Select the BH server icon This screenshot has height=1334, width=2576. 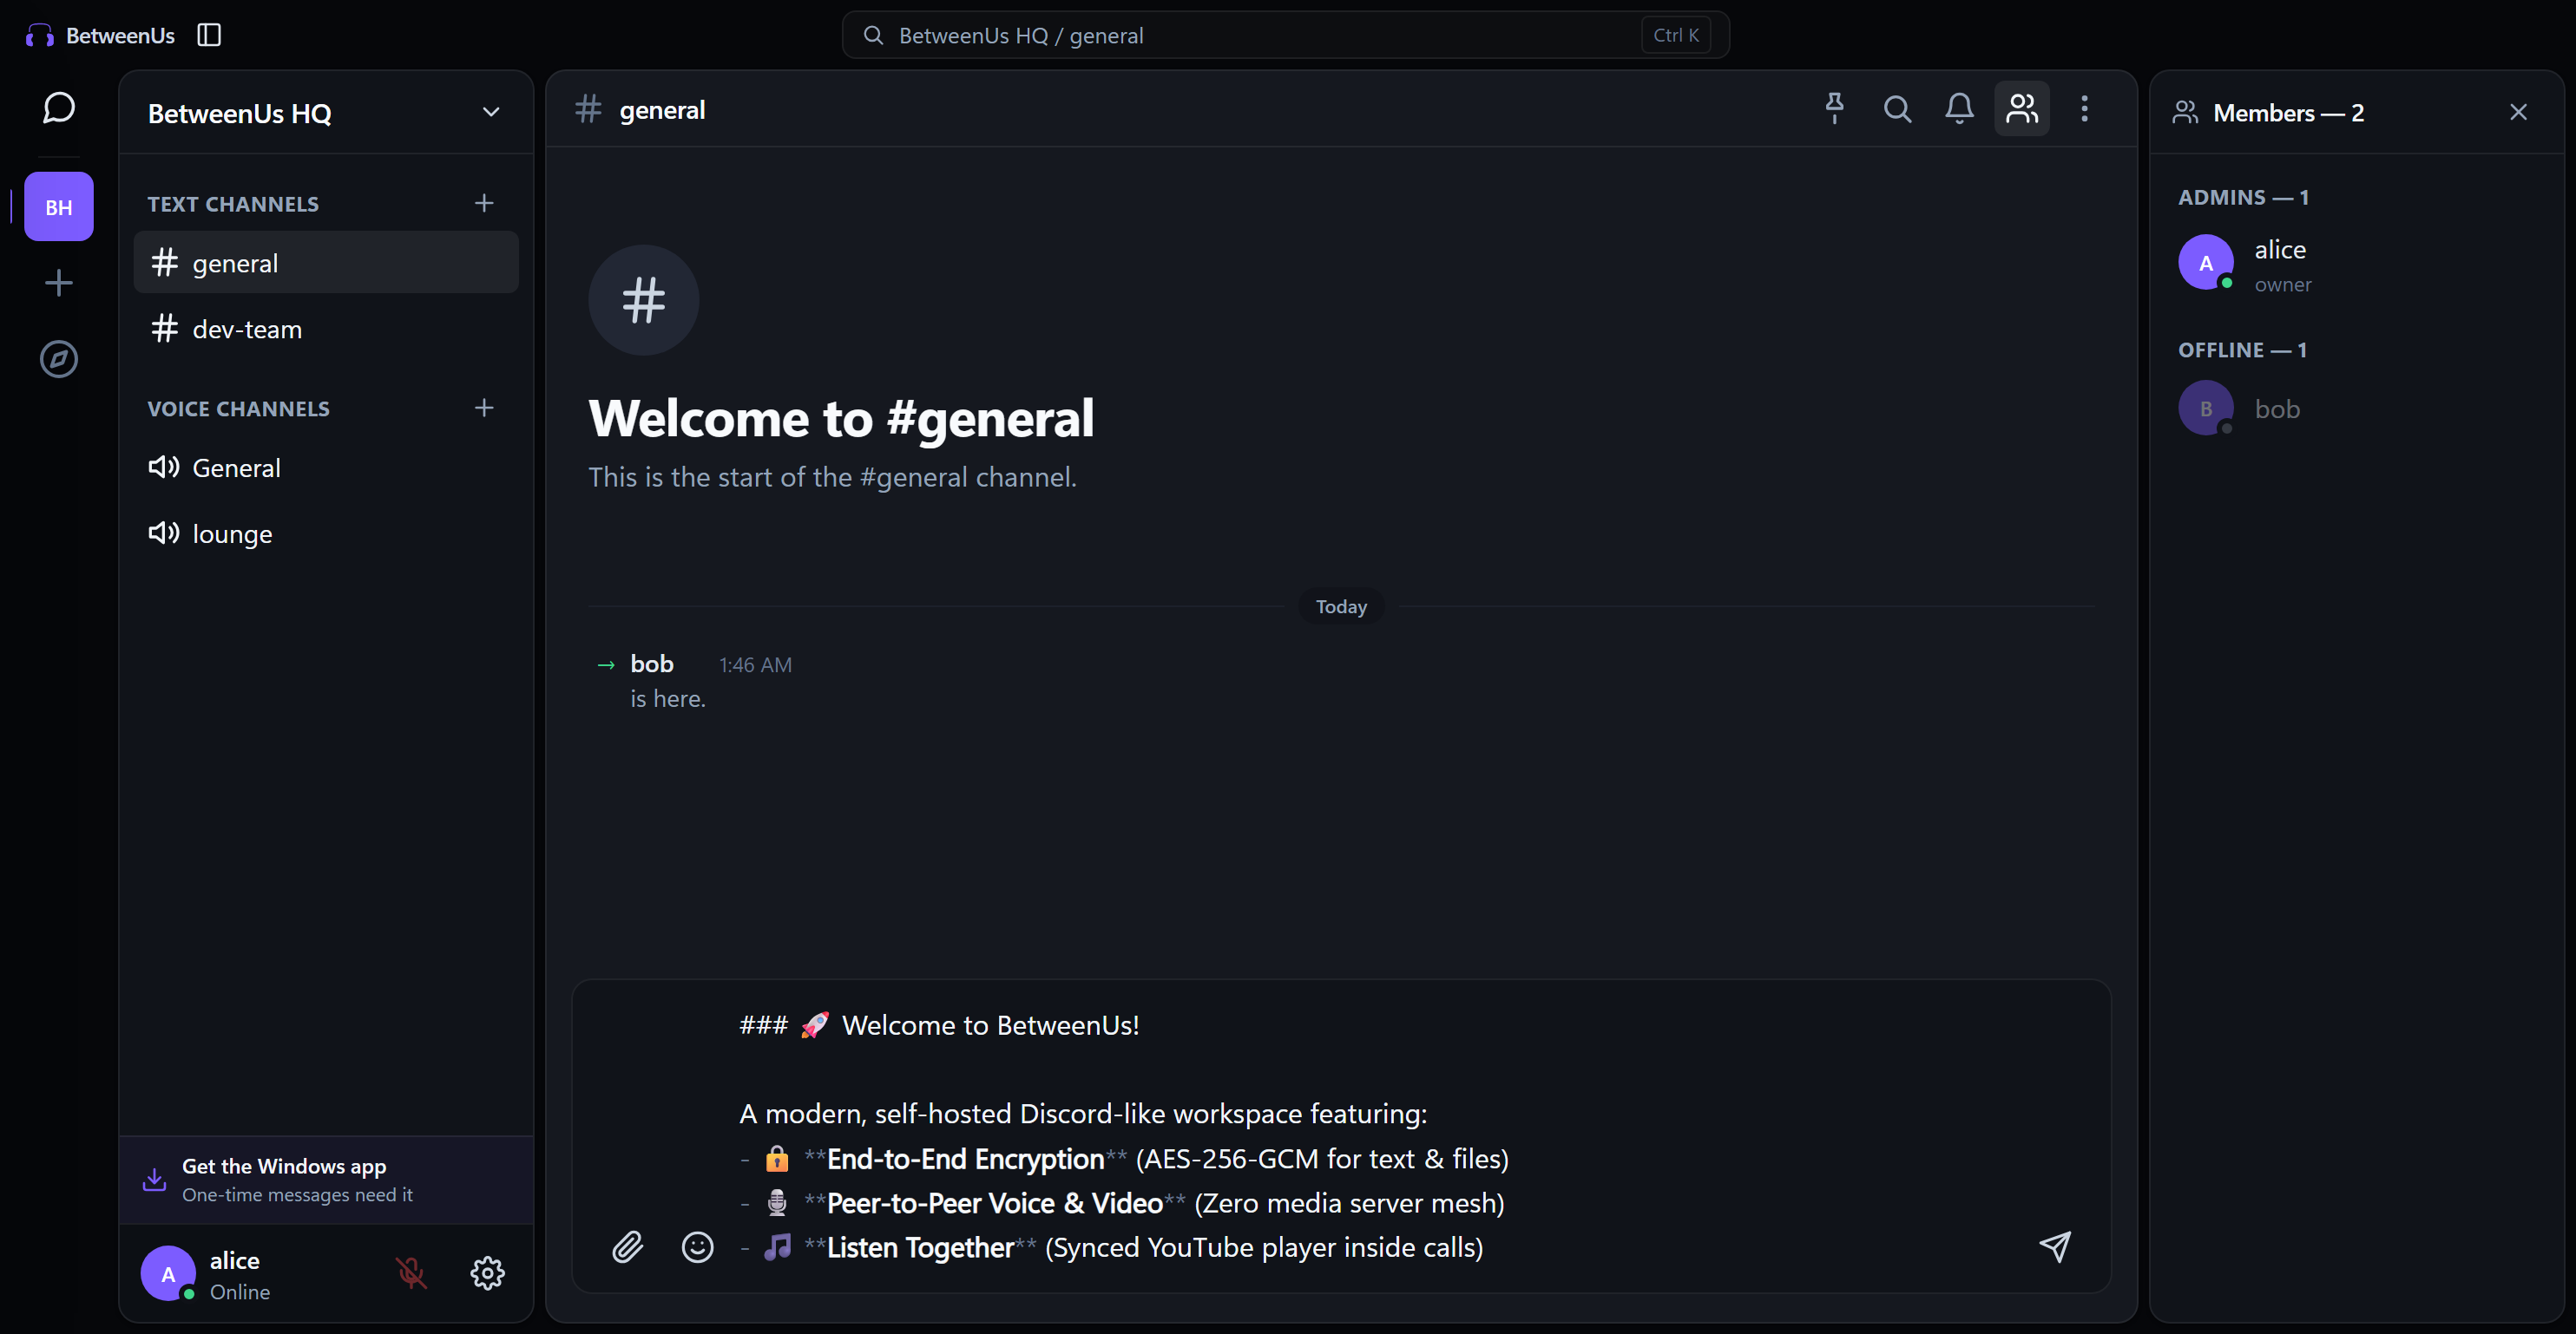pyautogui.click(x=58, y=206)
